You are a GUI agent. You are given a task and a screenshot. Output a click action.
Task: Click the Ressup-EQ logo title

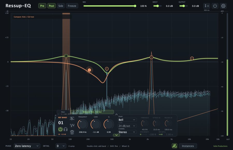pyautogui.click(x=18, y=6)
